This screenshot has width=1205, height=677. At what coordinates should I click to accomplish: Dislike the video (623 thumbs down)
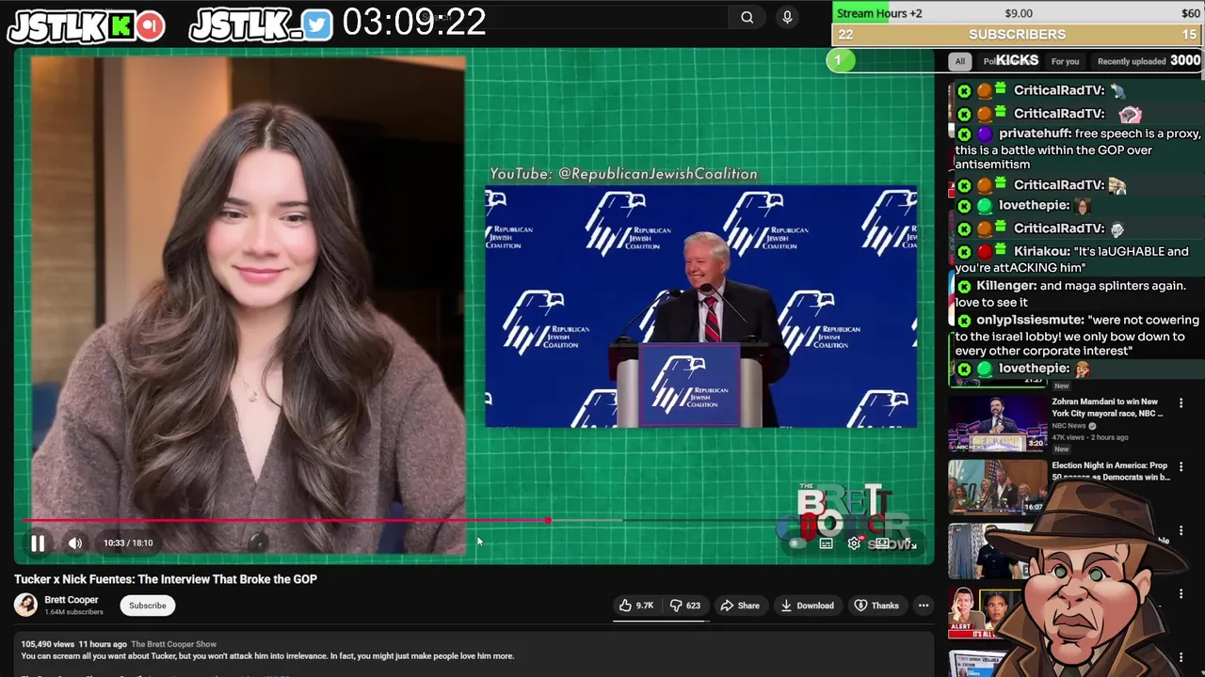(x=684, y=606)
